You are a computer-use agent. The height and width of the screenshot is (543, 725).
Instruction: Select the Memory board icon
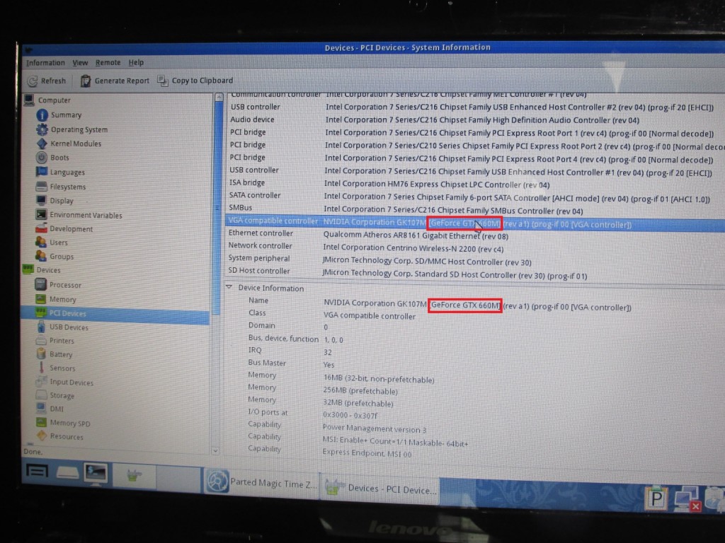40,299
